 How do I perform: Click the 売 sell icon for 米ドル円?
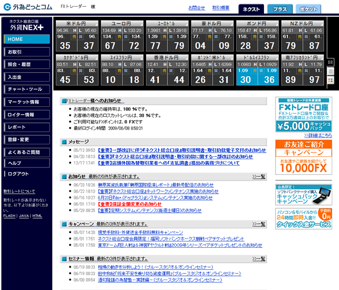(x=74, y=37)
